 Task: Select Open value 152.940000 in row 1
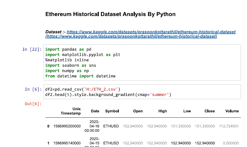point(133,143)
